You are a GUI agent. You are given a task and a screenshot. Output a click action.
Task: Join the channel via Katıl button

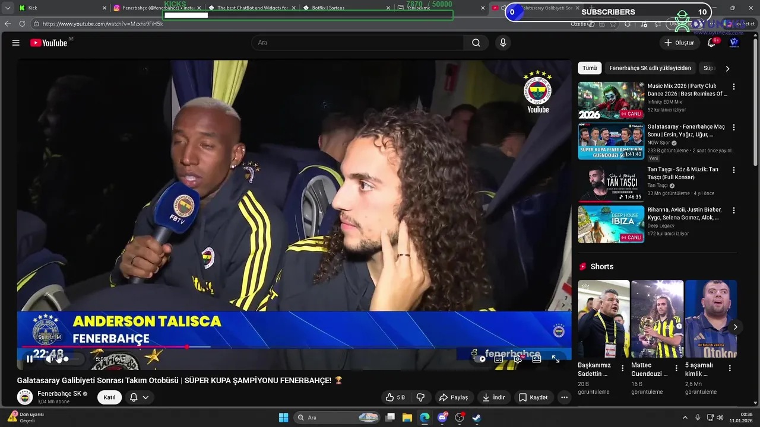click(x=110, y=397)
